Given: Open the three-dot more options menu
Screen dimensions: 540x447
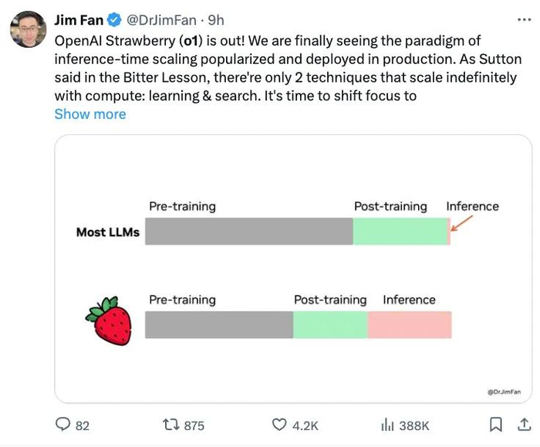Looking at the screenshot, I should tap(522, 19).
